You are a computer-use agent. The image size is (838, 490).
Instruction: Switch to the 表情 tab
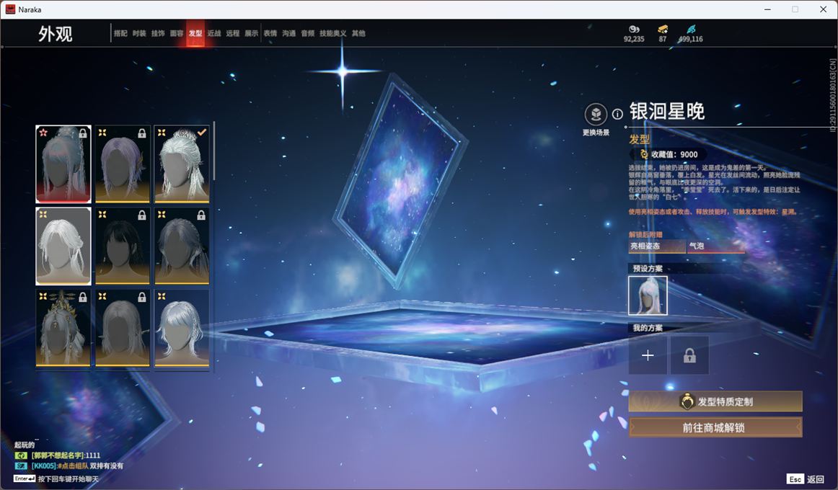click(x=270, y=33)
